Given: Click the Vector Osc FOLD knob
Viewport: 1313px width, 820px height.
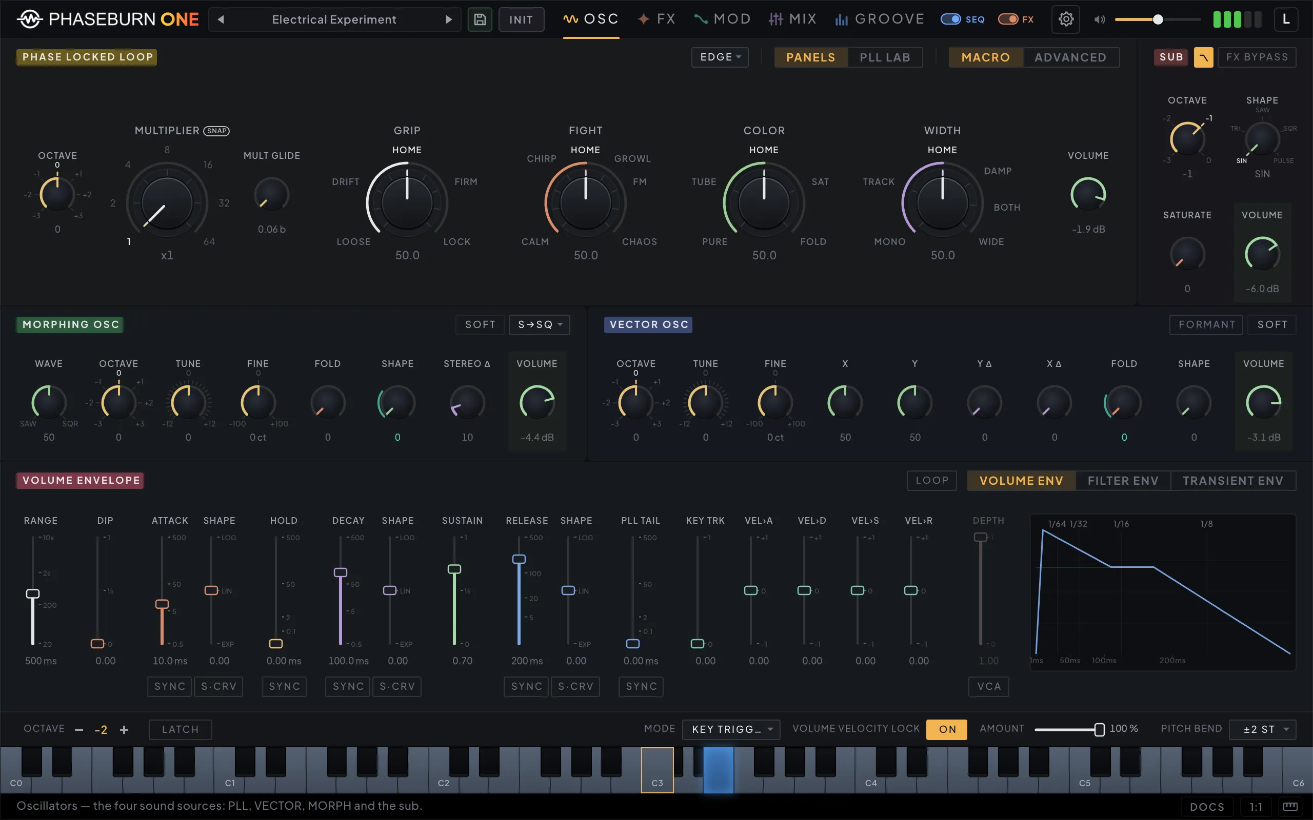Looking at the screenshot, I should 1124,402.
